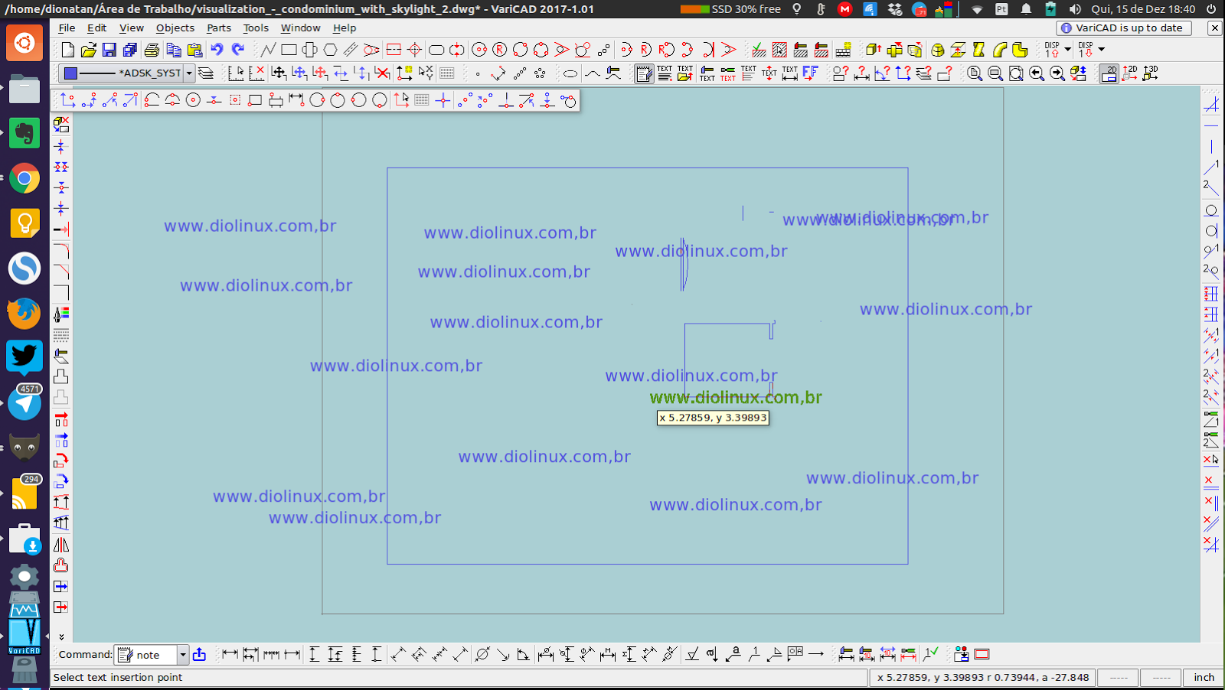Open the File menu
The width and height of the screenshot is (1225, 690).
pyautogui.click(x=67, y=28)
